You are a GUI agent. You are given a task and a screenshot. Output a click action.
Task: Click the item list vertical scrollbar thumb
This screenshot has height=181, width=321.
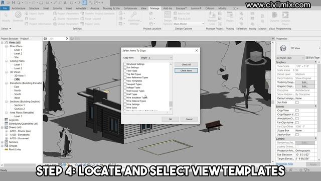pyautogui.click(x=171, y=104)
